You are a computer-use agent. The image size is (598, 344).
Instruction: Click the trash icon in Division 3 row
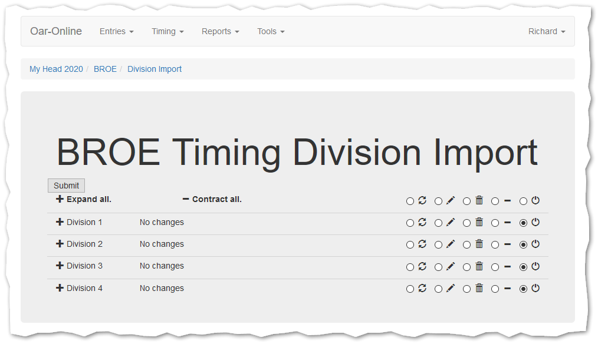[479, 266]
